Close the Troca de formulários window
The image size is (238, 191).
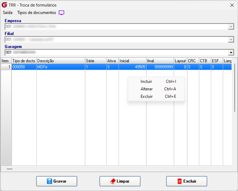pyautogui.click(x=232, y=5)
